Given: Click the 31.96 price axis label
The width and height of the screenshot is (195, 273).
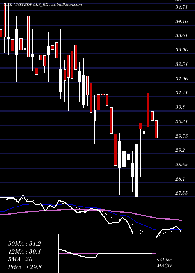Looking at the screenshot, I should (181, 79).
